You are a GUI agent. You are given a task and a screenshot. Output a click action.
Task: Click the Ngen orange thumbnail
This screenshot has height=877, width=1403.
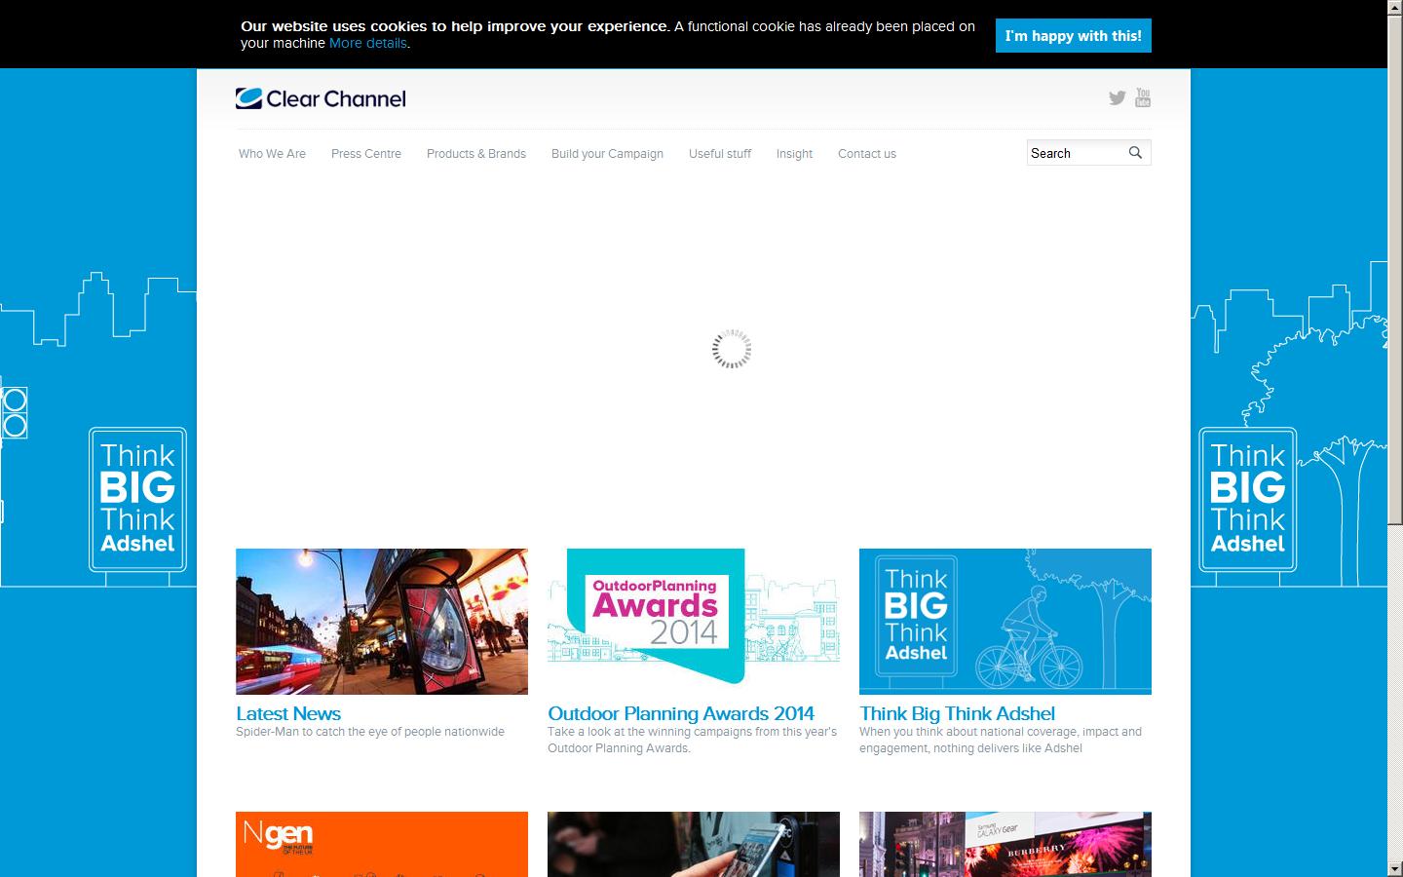pyautogui.click(x=381, y=844)
